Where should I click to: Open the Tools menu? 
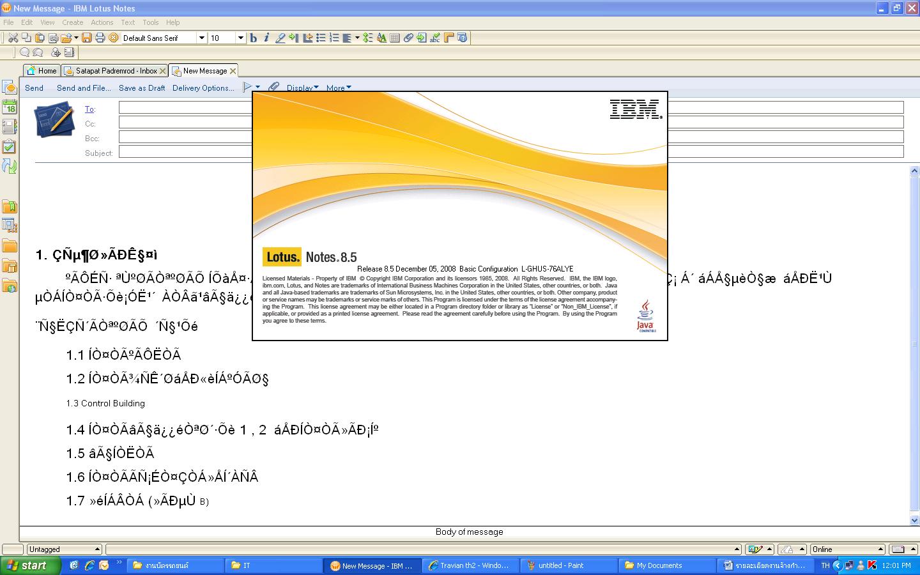point(151,22)
